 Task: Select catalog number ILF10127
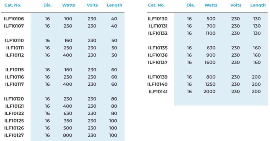click(14, 135)
